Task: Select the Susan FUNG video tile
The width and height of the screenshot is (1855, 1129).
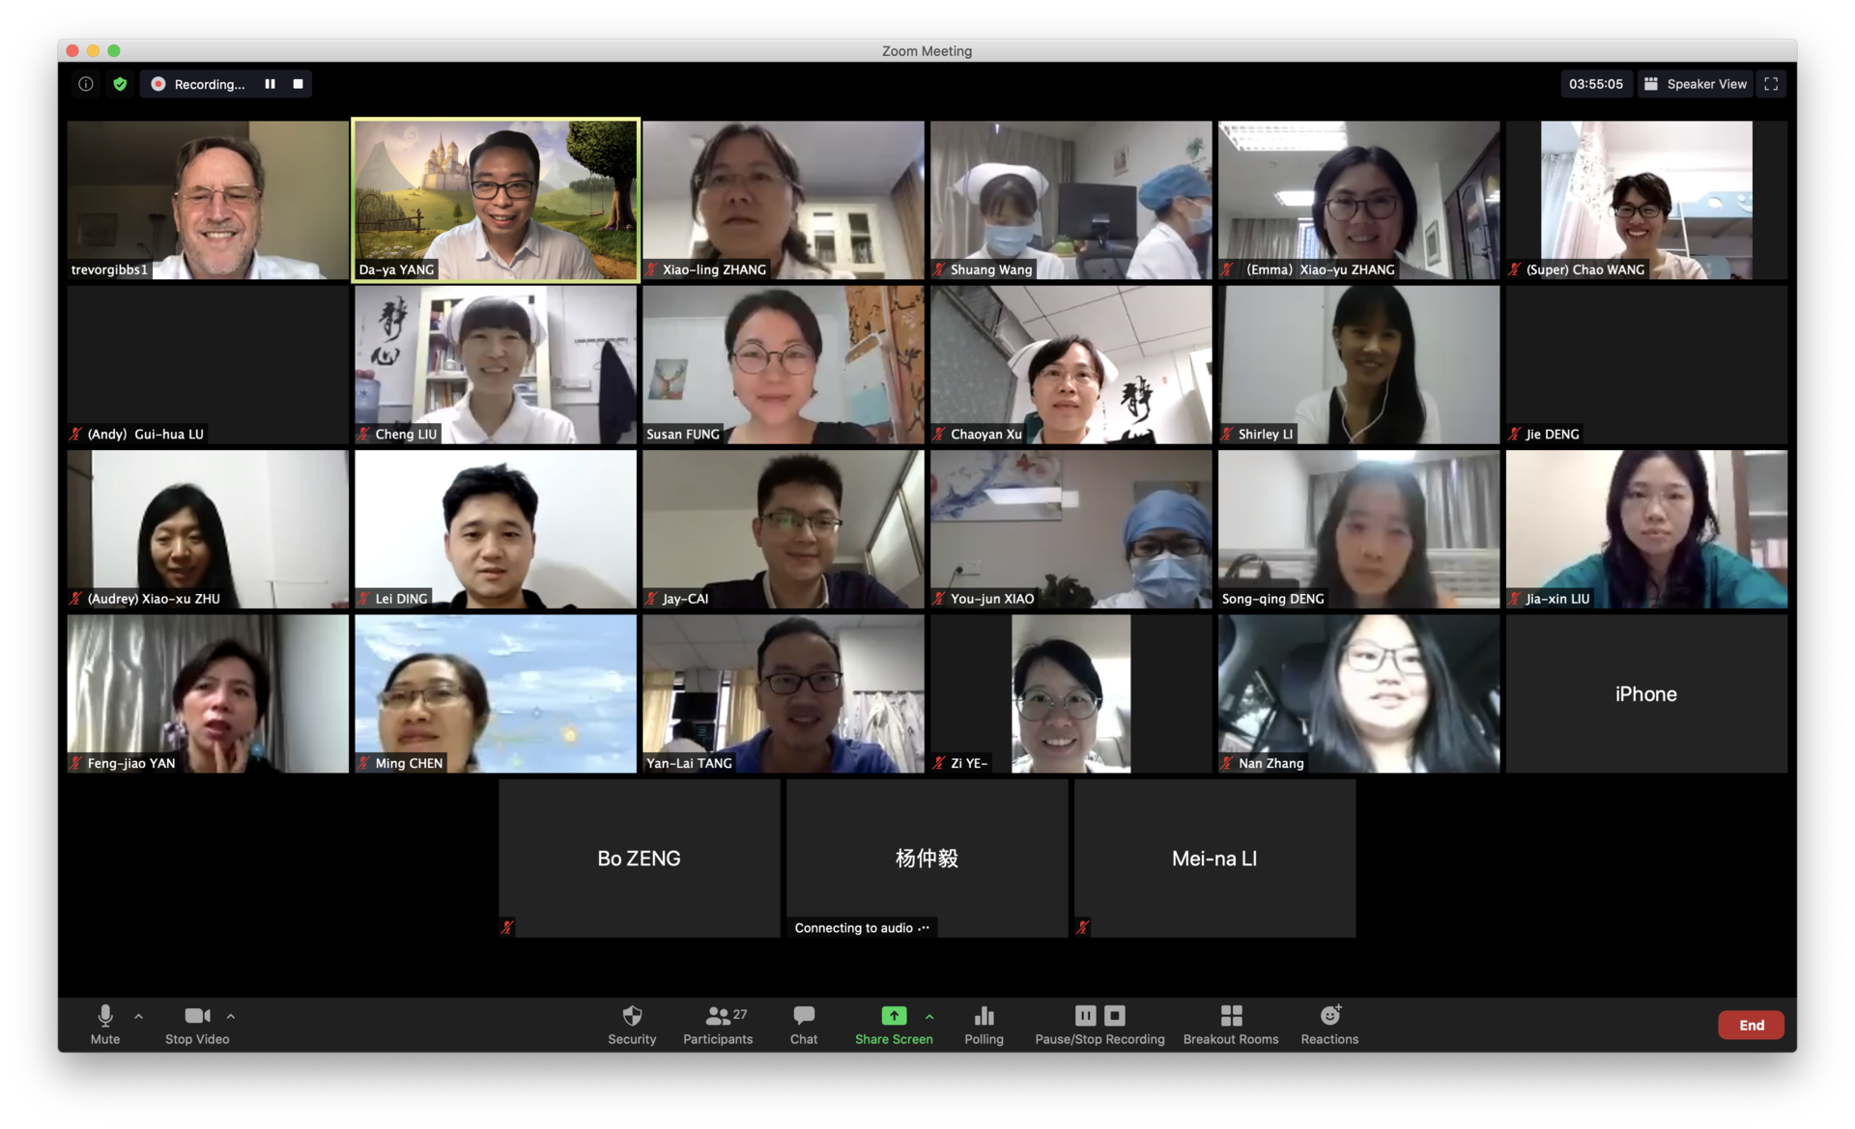Action: pyautogui.click(x=784, y=365)
